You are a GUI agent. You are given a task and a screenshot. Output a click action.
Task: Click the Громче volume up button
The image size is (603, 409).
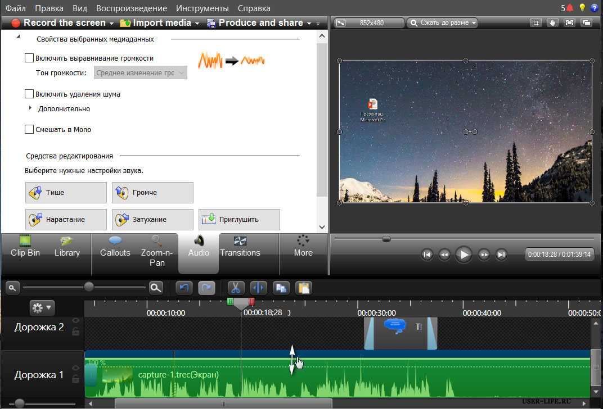pyautogui.click(x=152, y=192)
